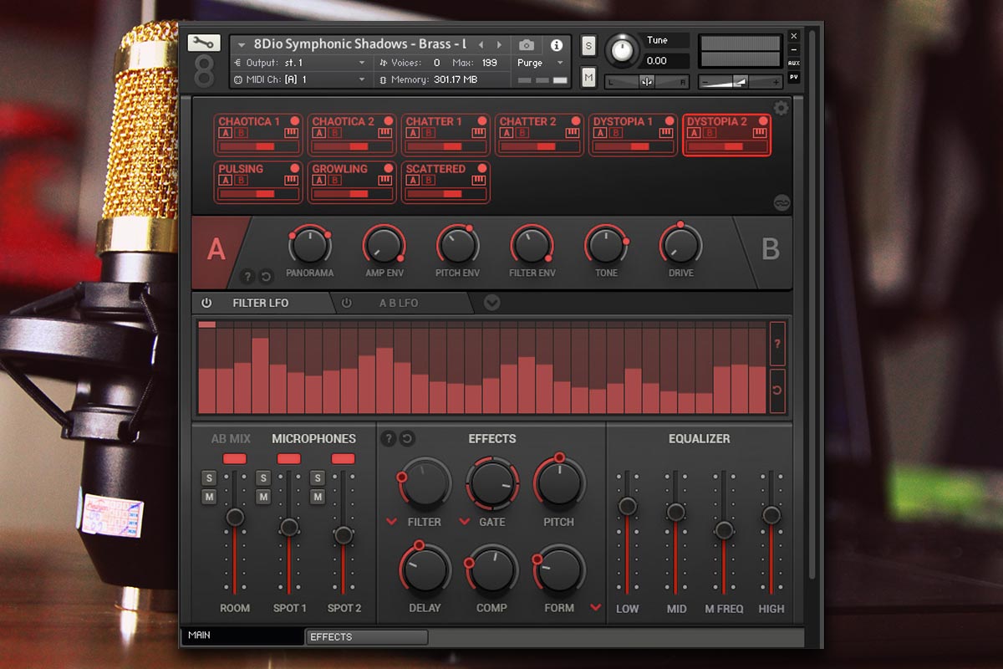1003x669 pixels.
Task: Select layer B button
Action: pos(770,249)
